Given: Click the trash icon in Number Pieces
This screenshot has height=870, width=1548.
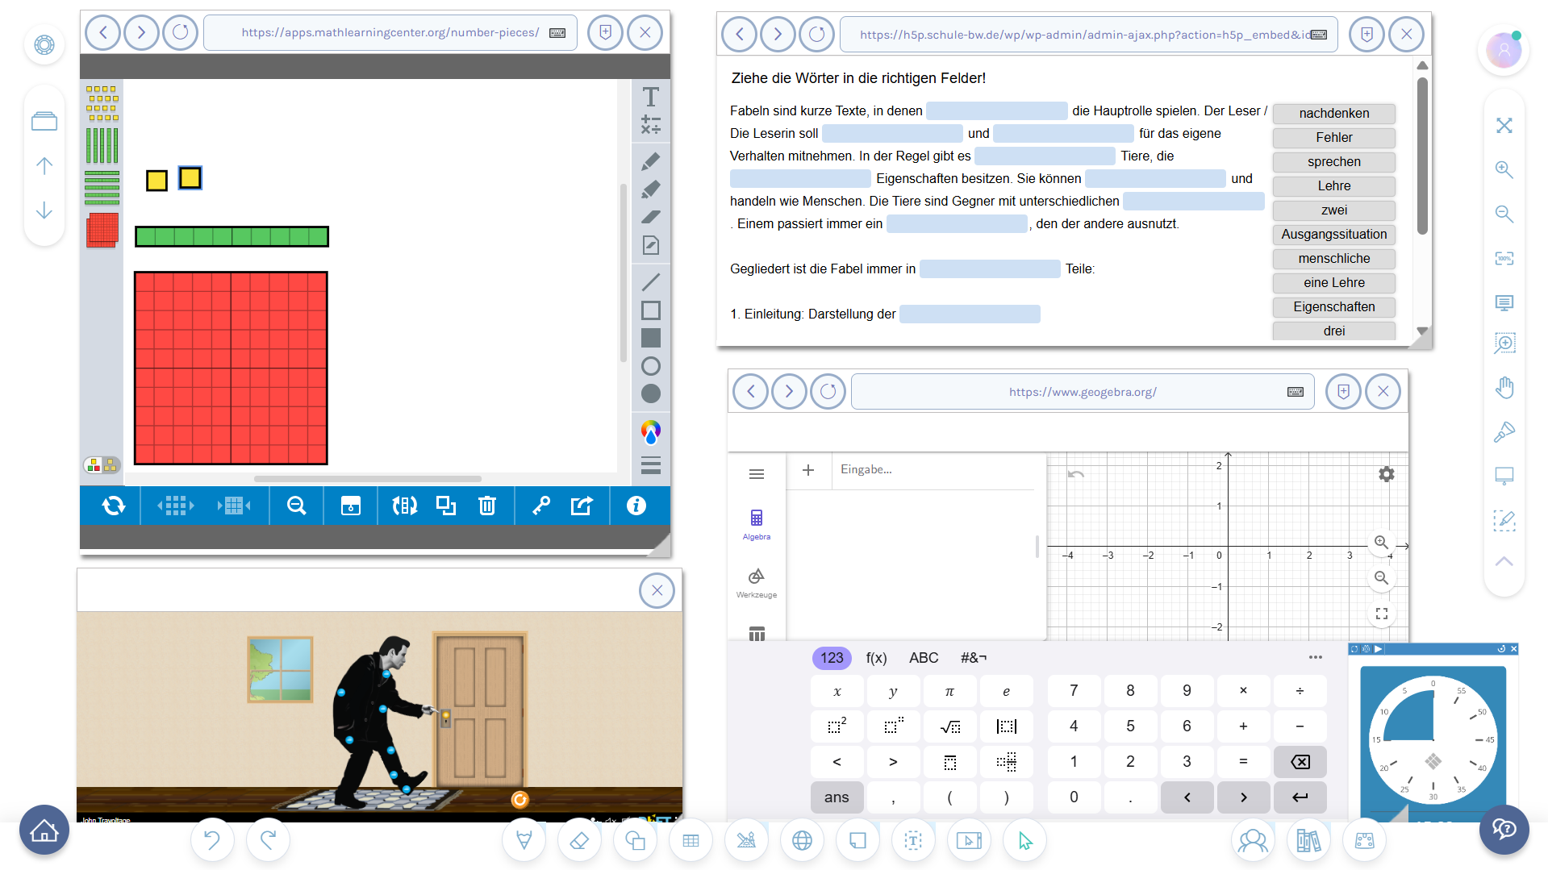Looking at the screenshot, I should [x=487, y=506].
